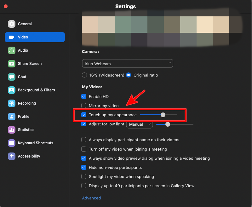Select 16:9 (Widescreen) radio button

[x=84, y=75]
